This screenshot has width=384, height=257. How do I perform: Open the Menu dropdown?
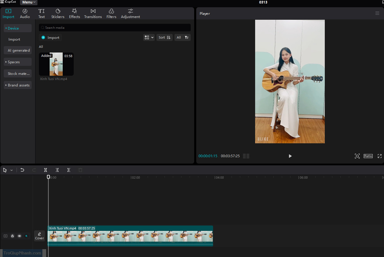click(x=28, y=2)
